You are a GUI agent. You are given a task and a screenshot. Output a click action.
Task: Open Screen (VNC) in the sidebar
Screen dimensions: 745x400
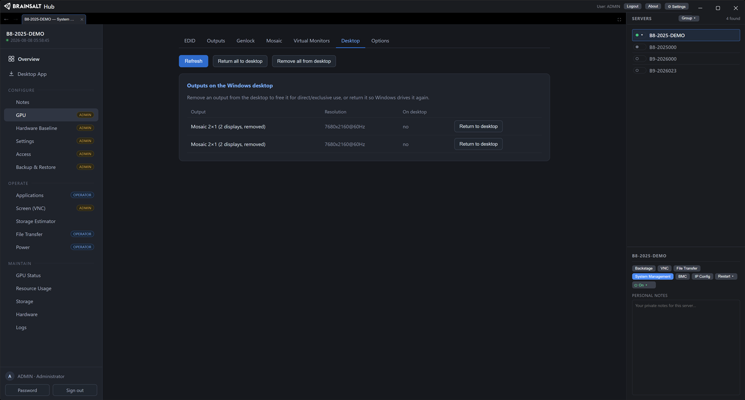51,208
